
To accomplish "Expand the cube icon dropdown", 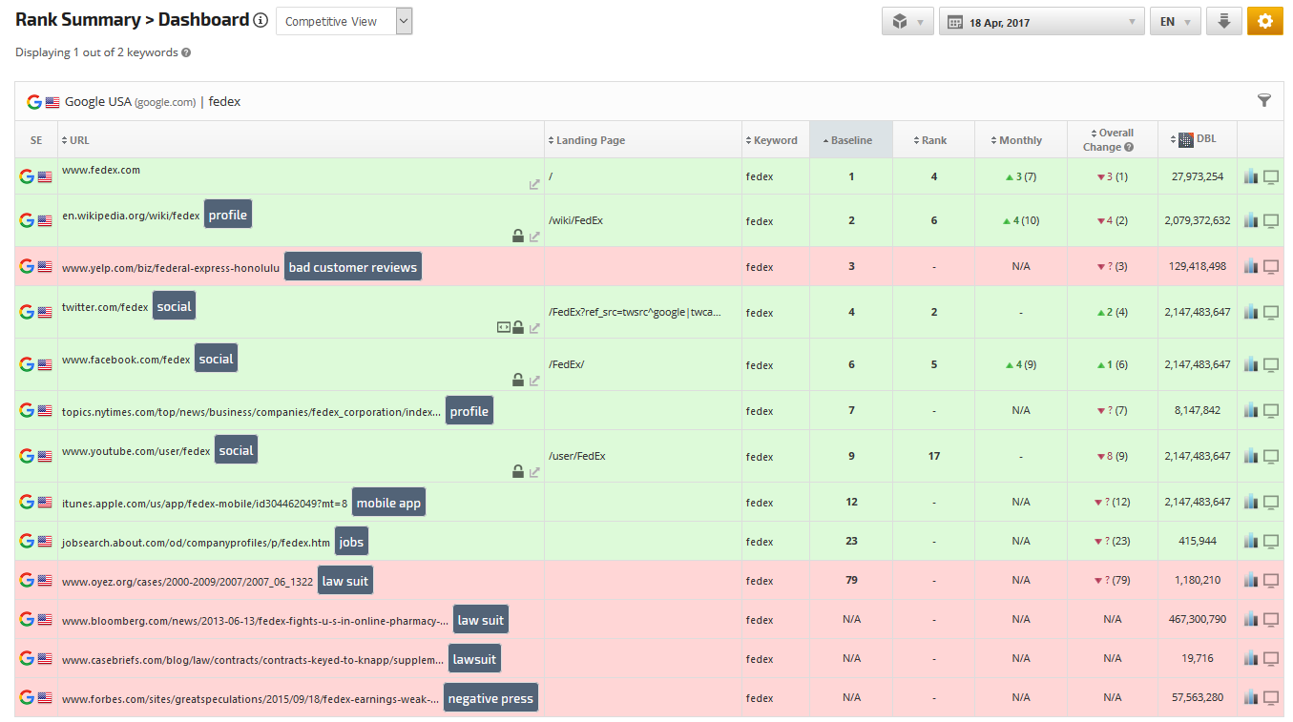I will (907, 22).
